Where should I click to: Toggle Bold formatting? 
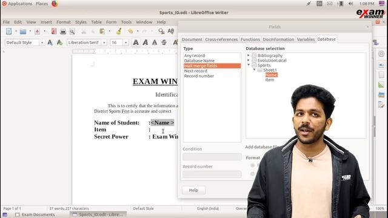click(136, 42)
